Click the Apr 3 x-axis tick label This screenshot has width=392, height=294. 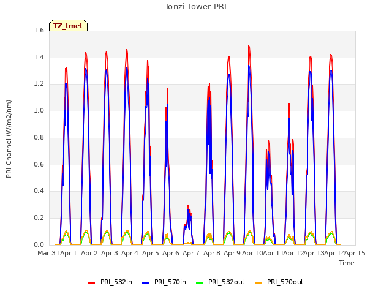click(110, 253)
